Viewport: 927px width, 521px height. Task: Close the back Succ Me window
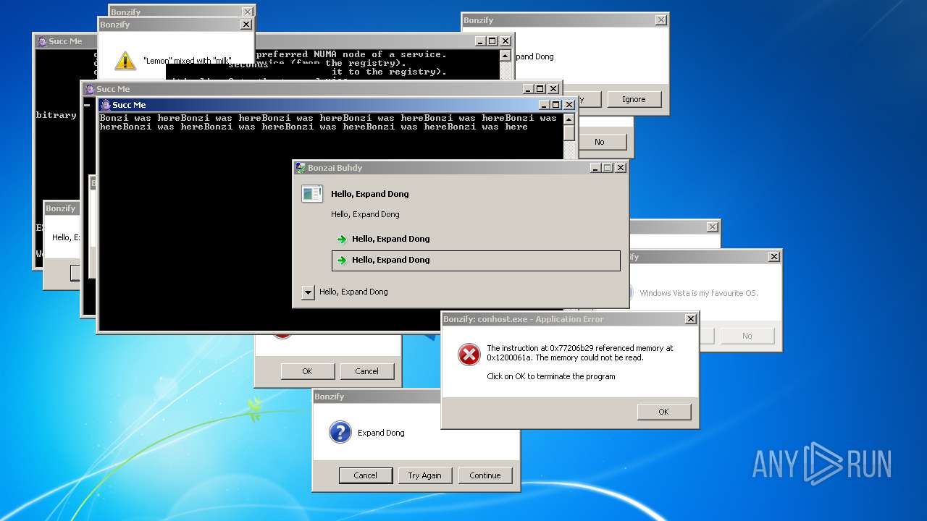coord(505,41)
